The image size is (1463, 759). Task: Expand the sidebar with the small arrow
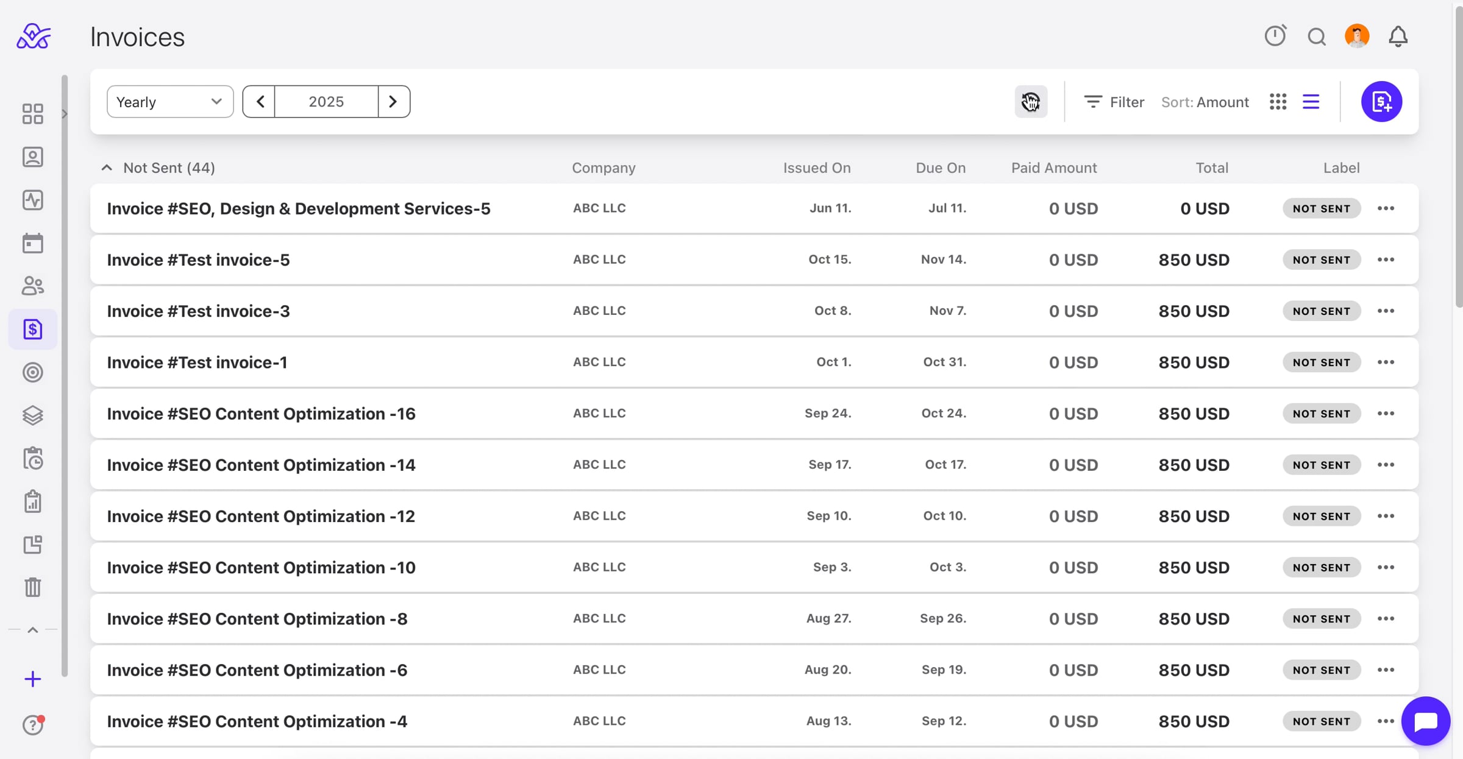pyautogui.click(x=65, y=114)
